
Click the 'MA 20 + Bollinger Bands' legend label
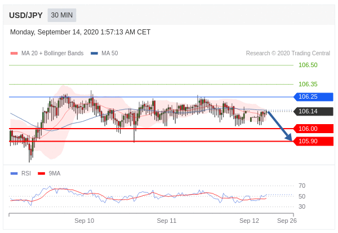52,54
